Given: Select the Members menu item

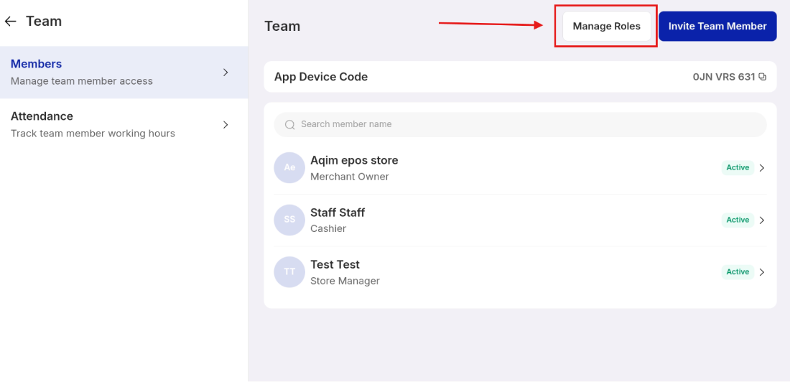Looking at the screenshot, I should (x=124, y=72).
